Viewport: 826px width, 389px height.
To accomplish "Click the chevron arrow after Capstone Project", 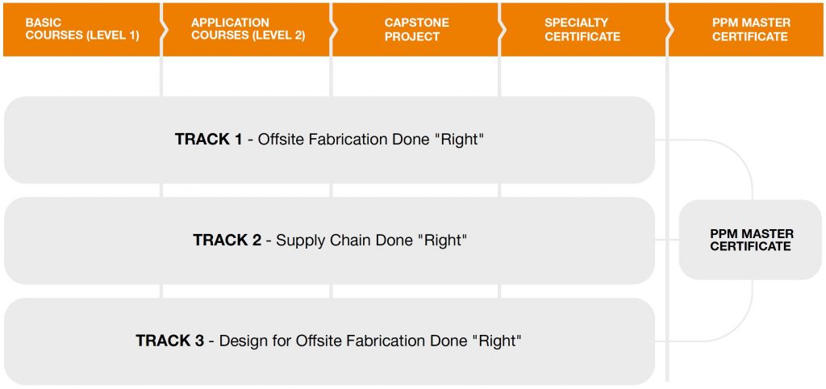I will coord(501,30).
